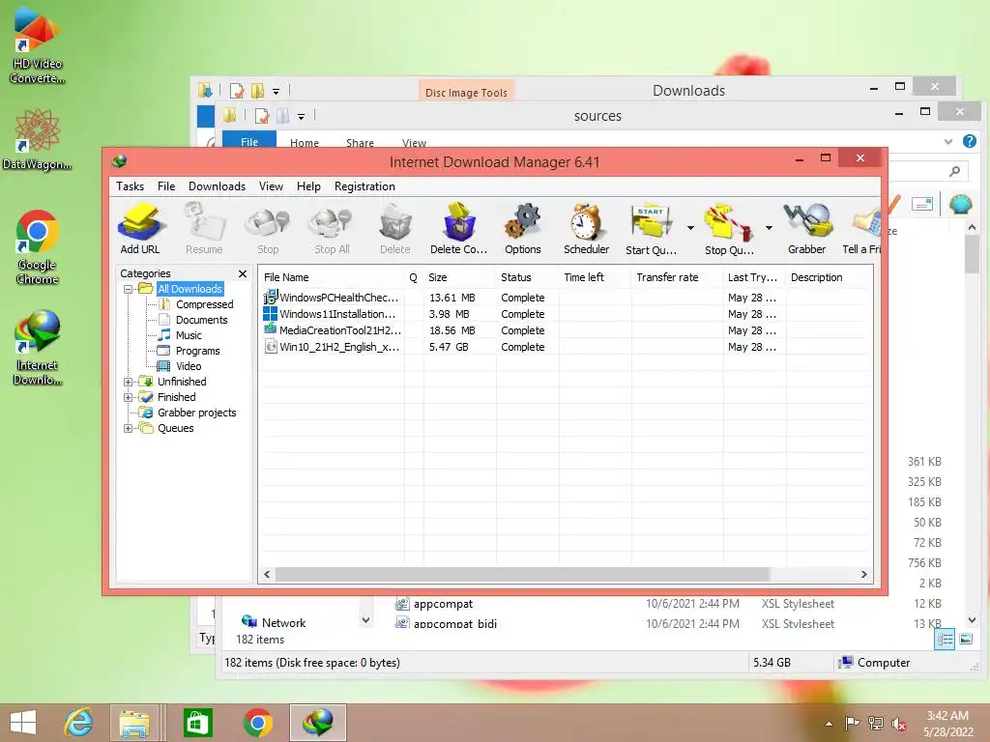This screenshot has width=990, height=742.
Task: Click the download list horizontal scrollbar thumb
Action: click(x=522, y=574)
